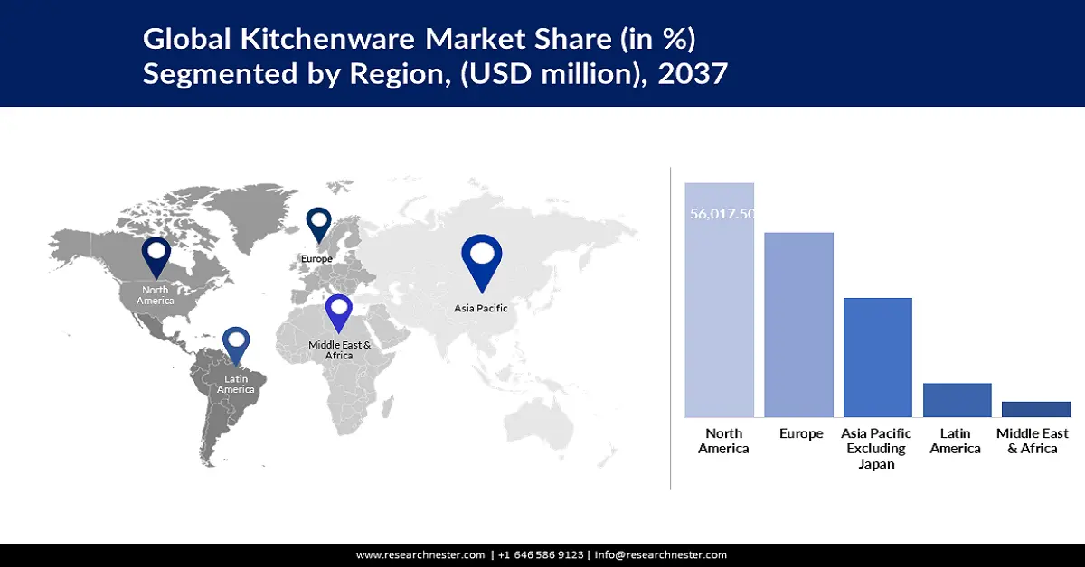Select the Asia Pacific Excluding Japan bar

click(878, 358)
